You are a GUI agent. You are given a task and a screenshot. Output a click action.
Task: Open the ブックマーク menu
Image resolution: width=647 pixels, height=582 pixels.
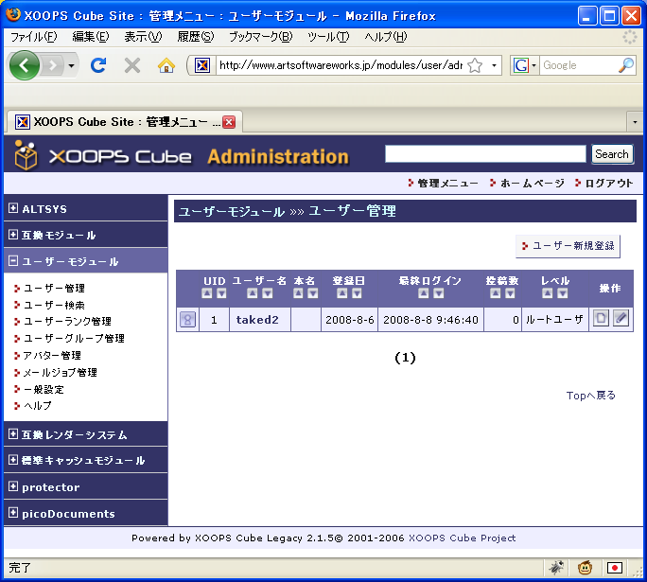(x=260, y=37)
